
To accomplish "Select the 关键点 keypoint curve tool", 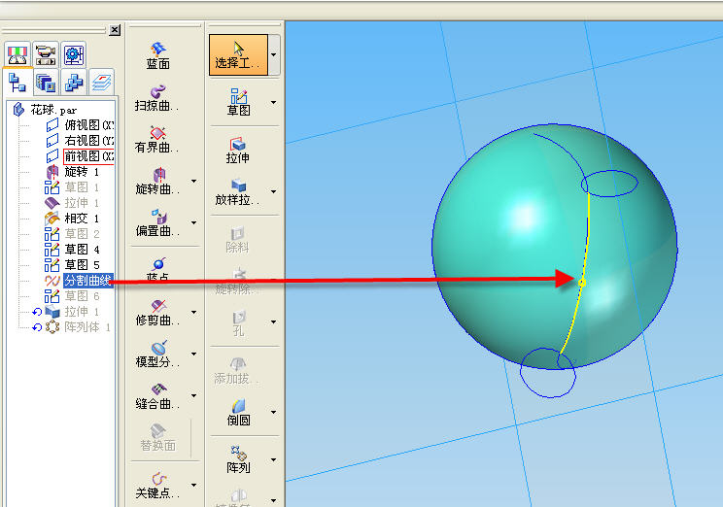I will pyautogui.click(x=157, y=486).
